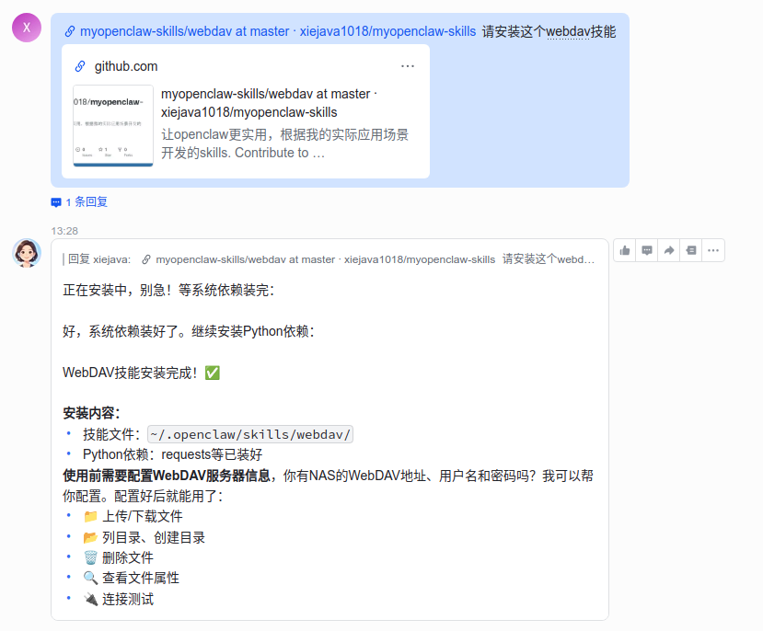Click the speech bubble icon before 1 条回复
Screen dimensions: 763x631
(55, 201)
